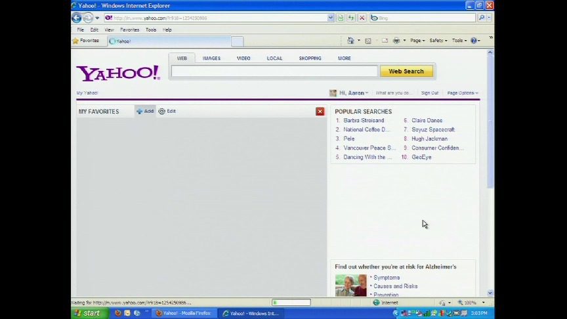The height and width of the screenshot is (319, 567).
Task: Select the WEB search tab
Action: pos(182,58)
